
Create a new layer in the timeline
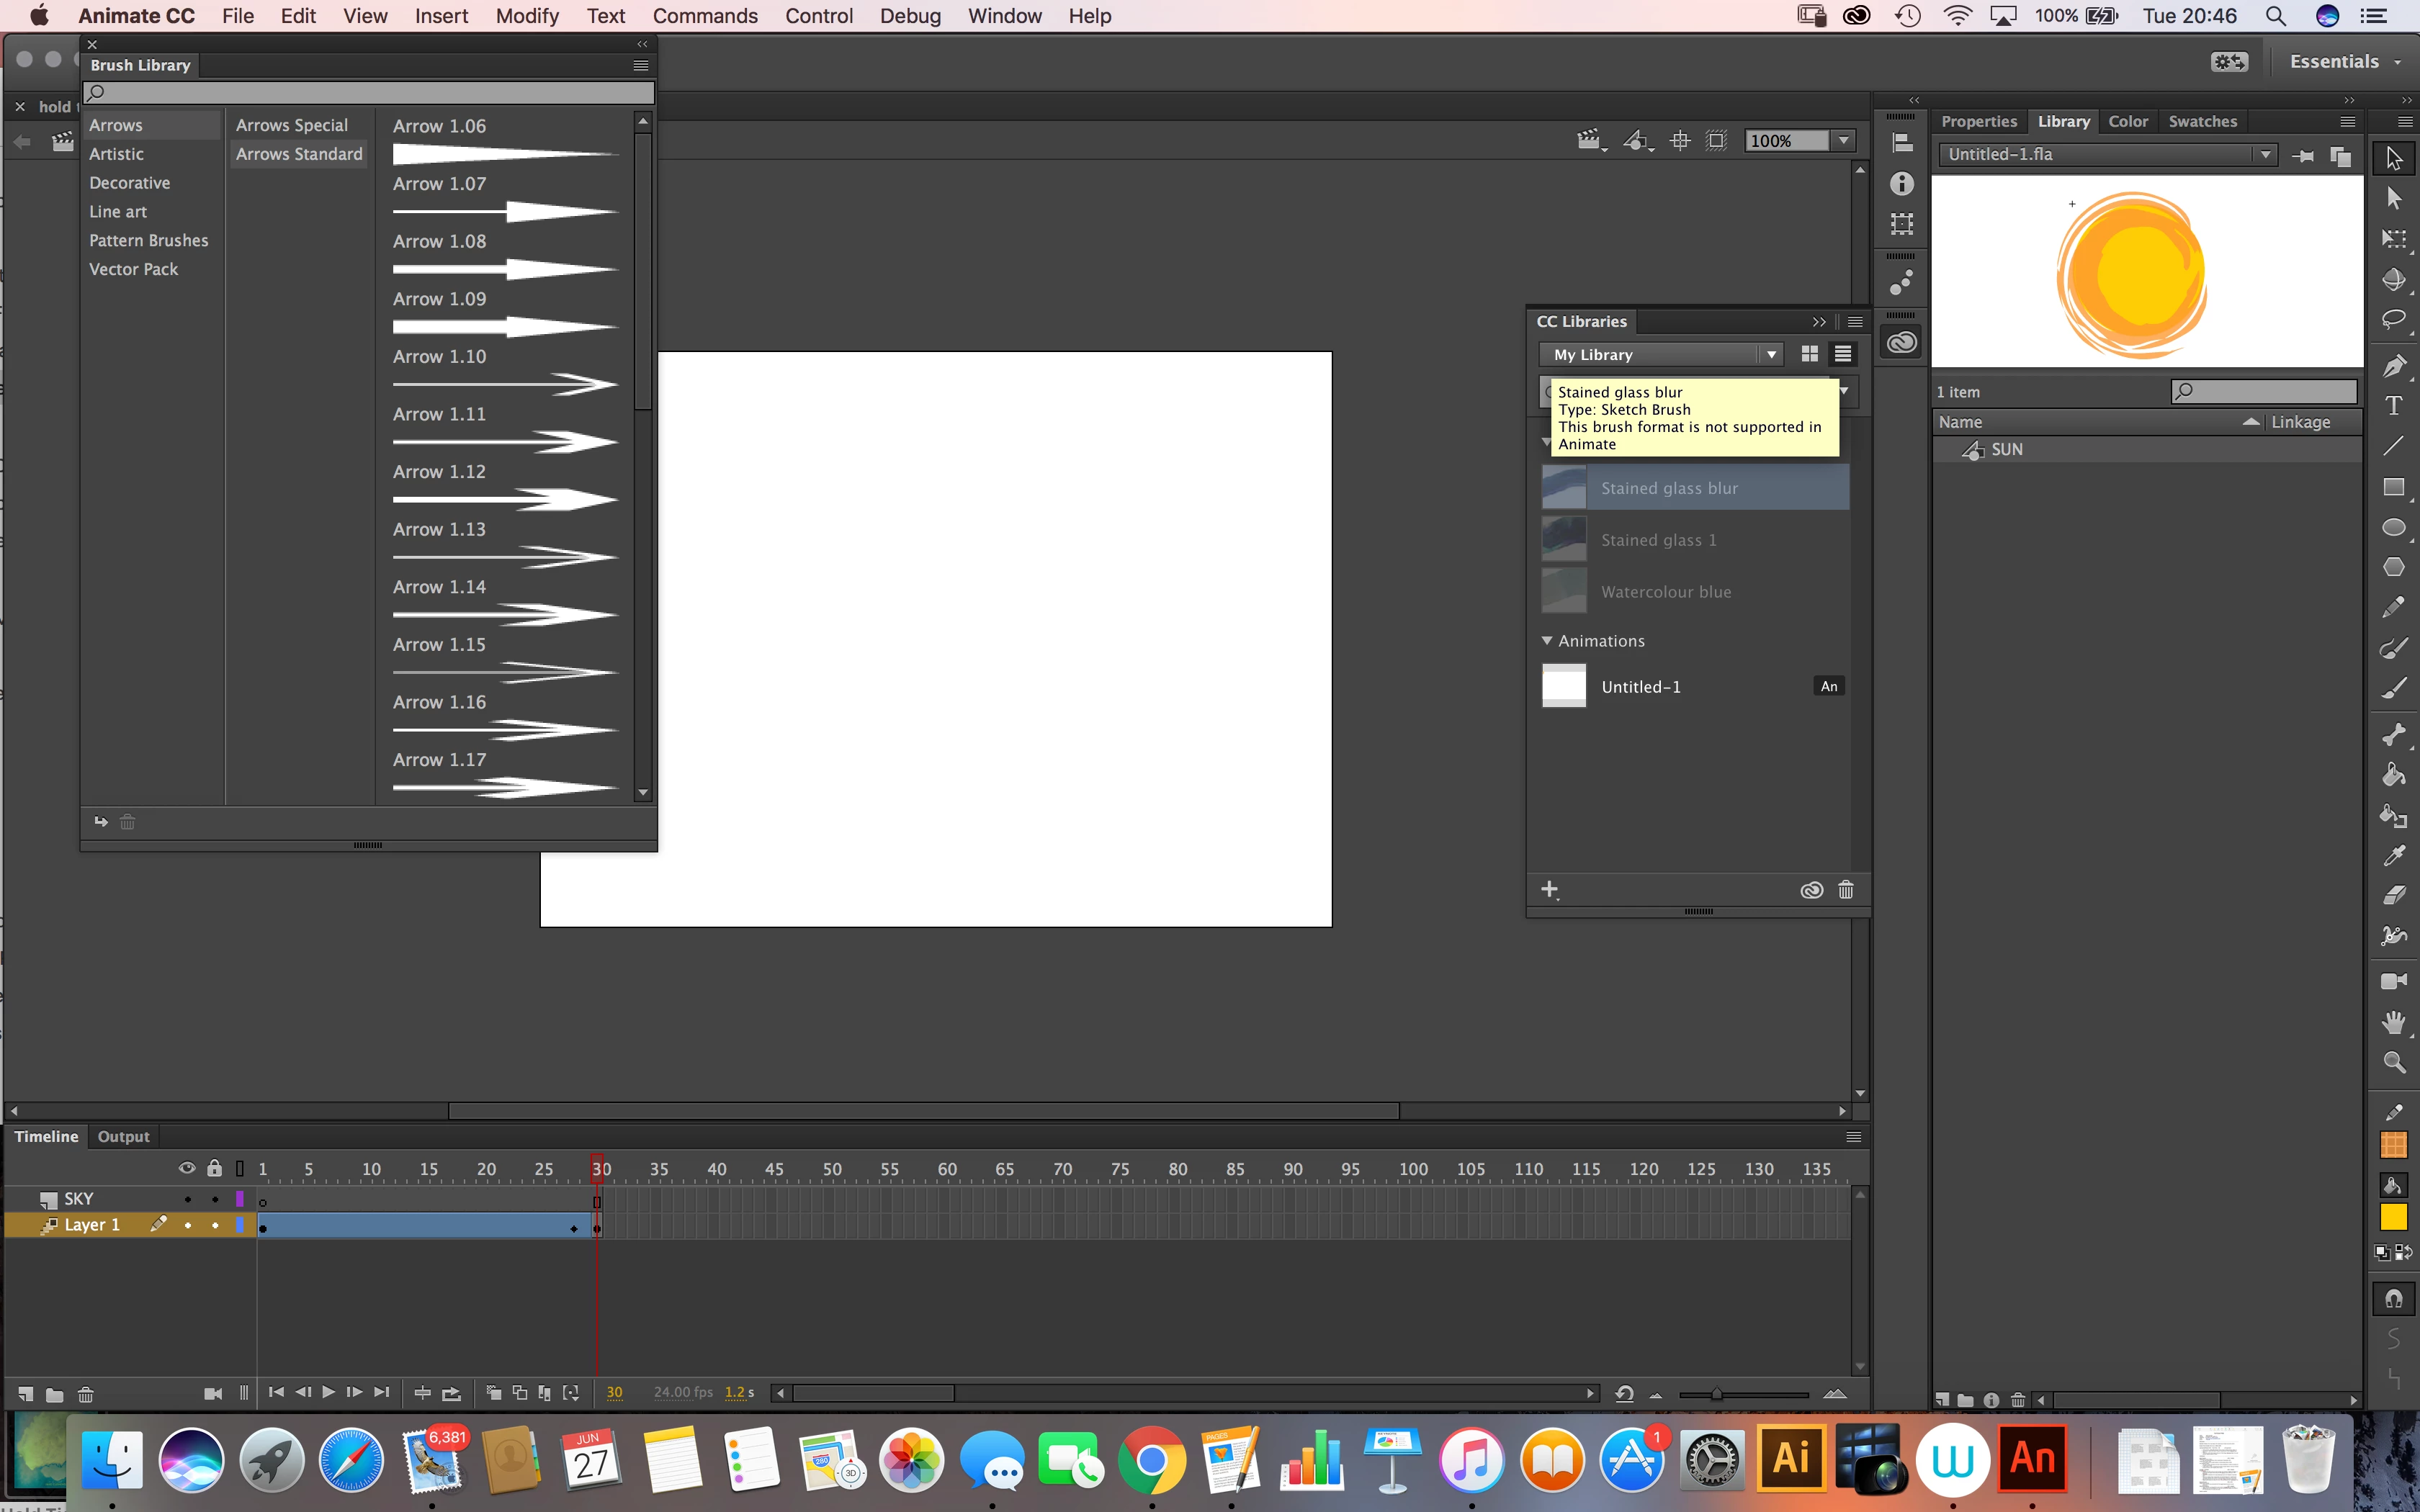(x=25, y=1393)
